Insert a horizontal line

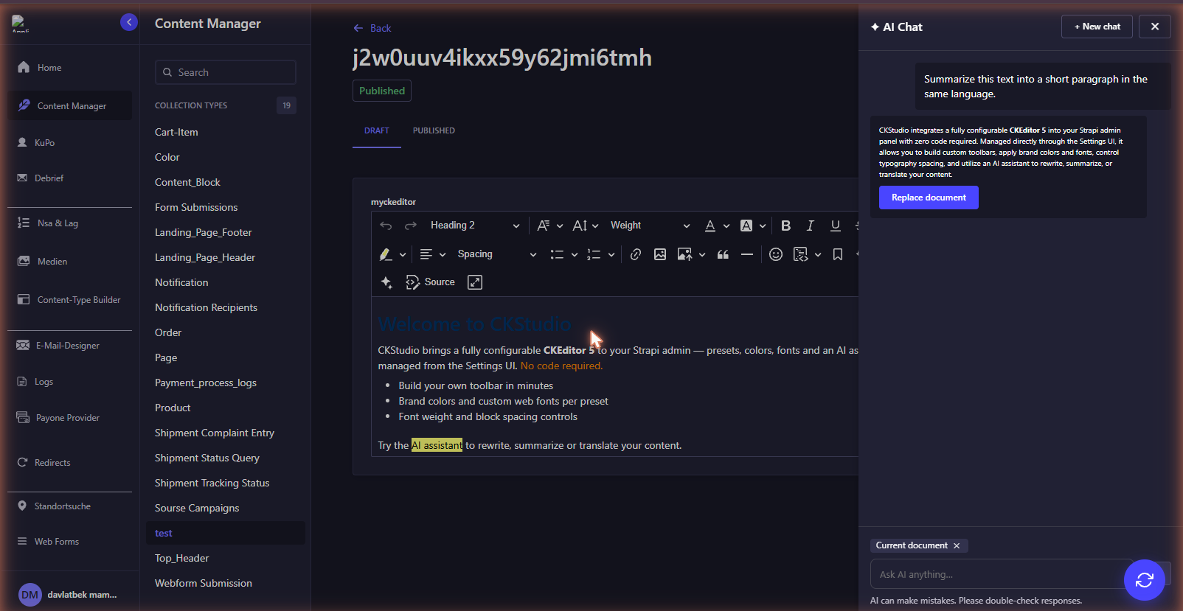(746, 254)
